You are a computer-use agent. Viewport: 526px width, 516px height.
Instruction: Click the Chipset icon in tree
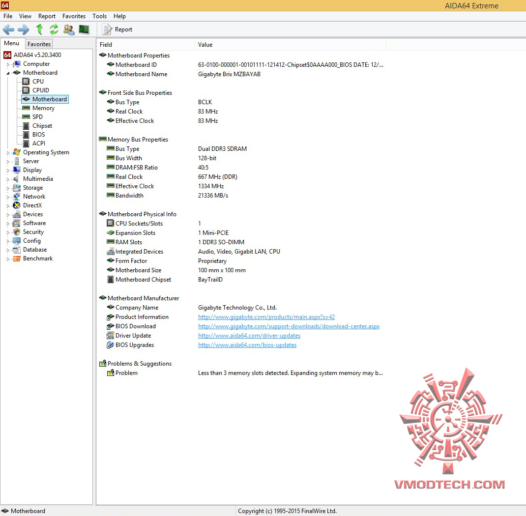point(26,126)
